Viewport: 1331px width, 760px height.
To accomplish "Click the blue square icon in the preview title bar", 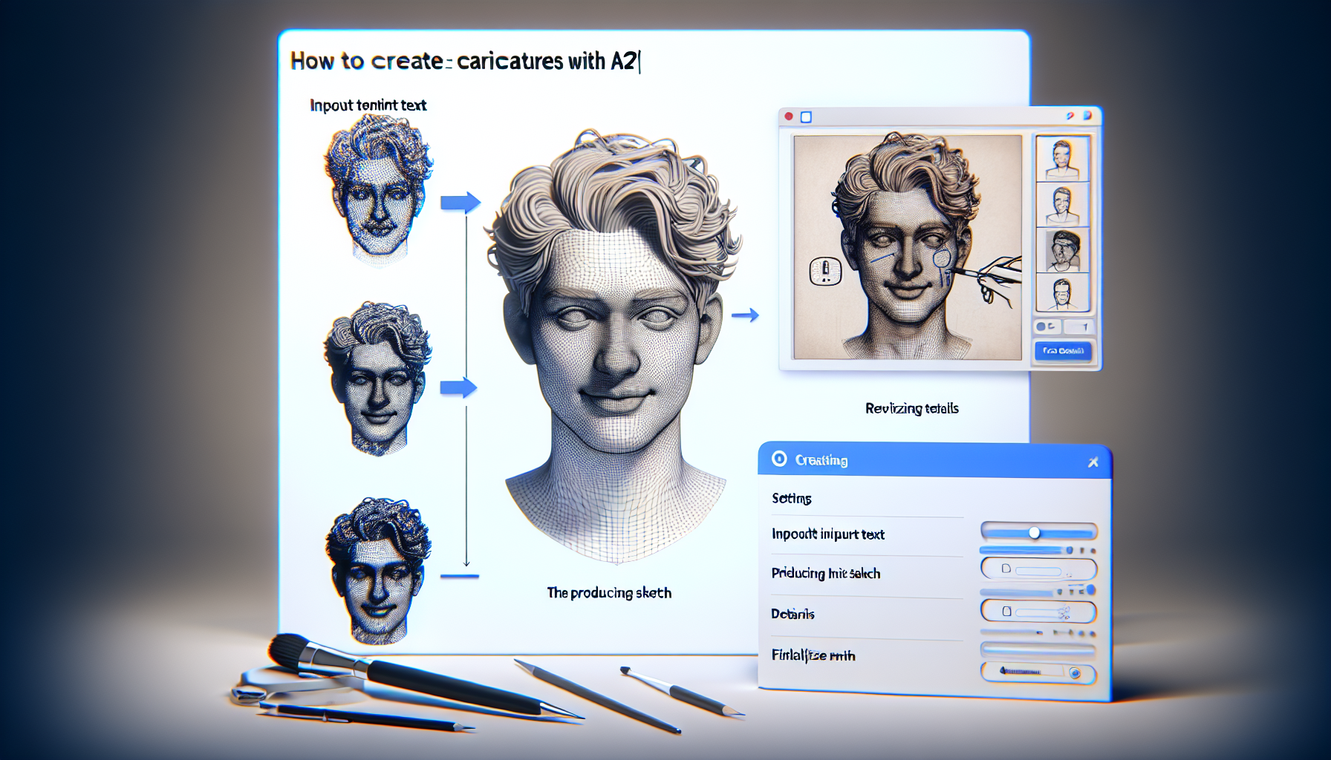I will [x=806, y=117].
